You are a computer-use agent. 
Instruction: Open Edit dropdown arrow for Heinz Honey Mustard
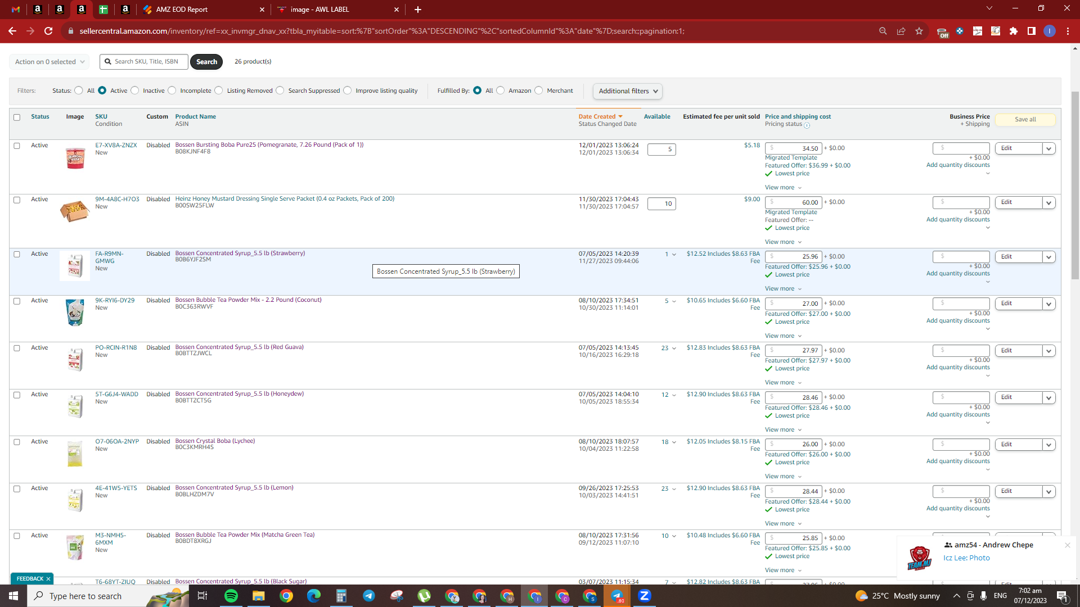pyautogui.click(x=1048, y=203)
